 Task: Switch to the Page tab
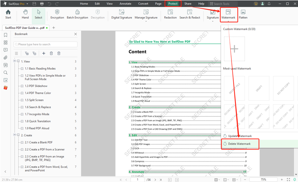(x=158, y=4)
